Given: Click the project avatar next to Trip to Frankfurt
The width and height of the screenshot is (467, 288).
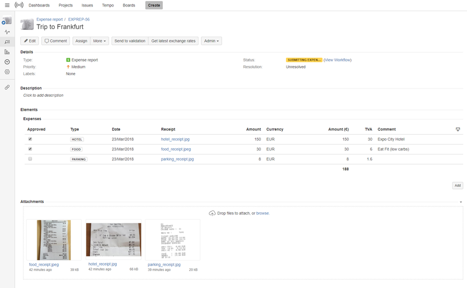Looking at the screenshot, I should point(27,23).
